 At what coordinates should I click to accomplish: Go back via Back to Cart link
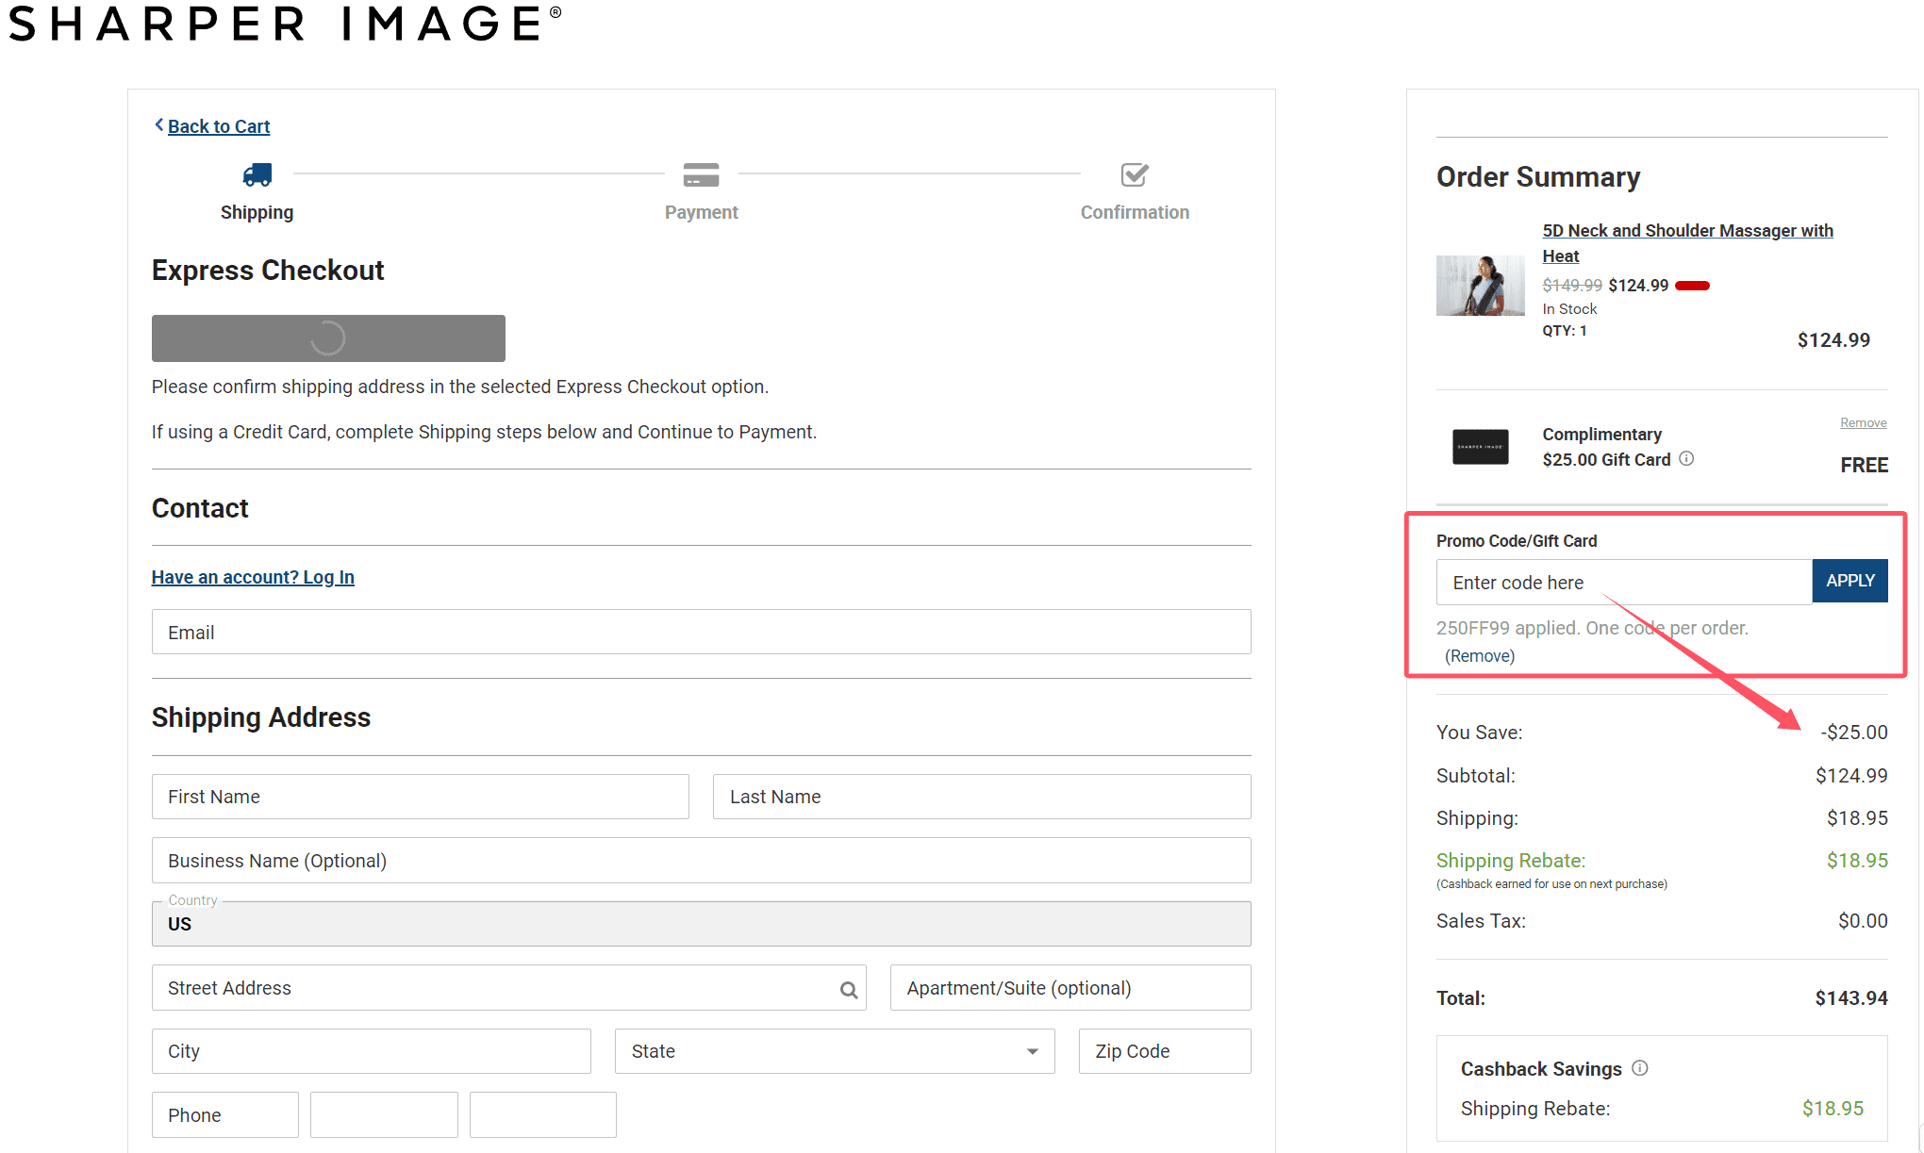point(219,126)
